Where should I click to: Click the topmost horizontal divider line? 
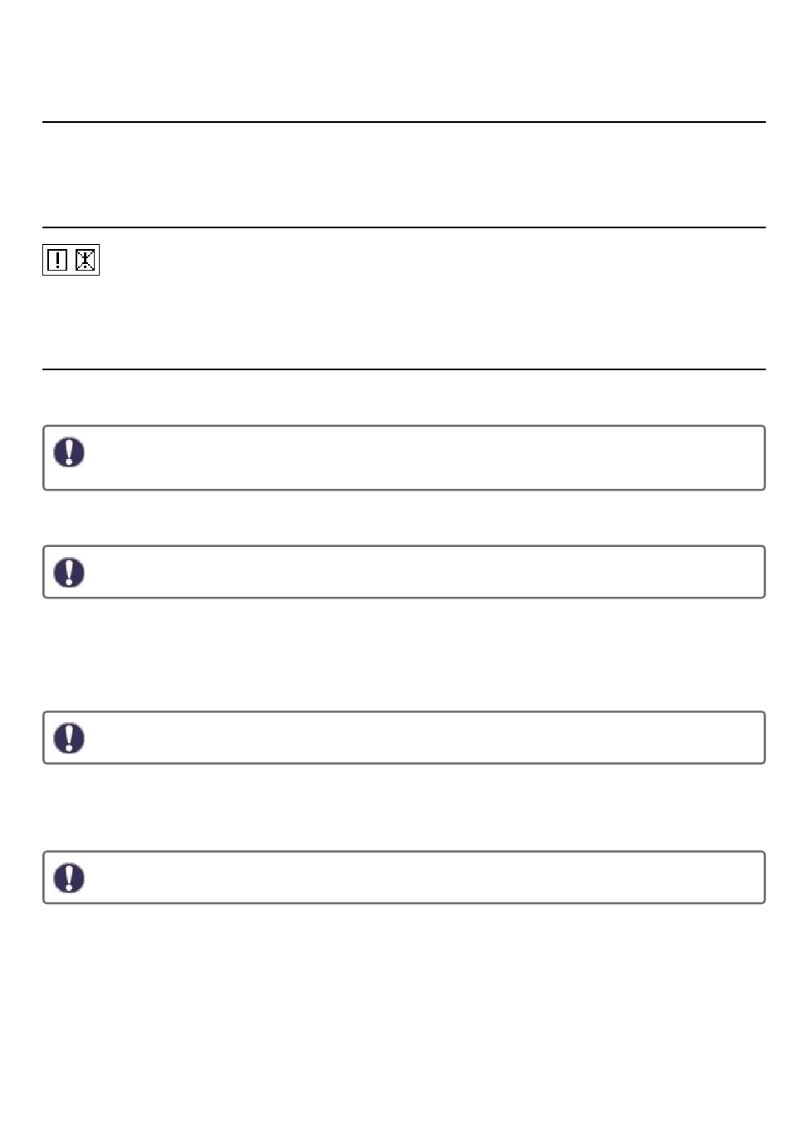404,122
